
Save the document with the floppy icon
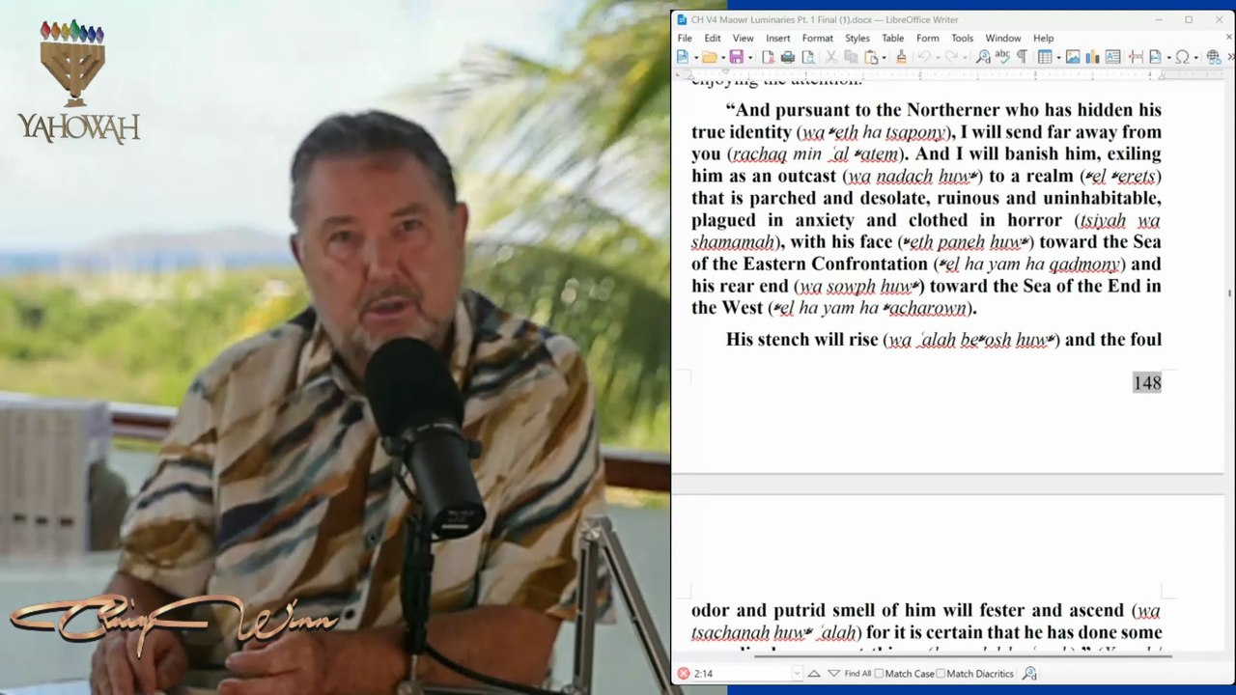tap(736, 57)
